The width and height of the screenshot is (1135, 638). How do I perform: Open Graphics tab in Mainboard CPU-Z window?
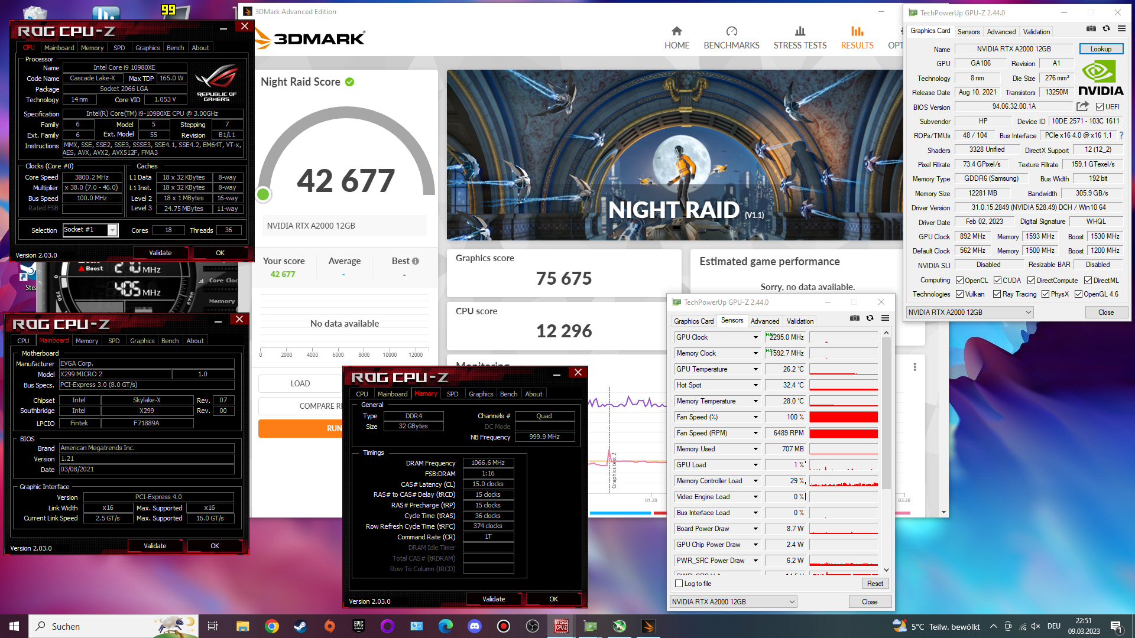(142, 341)
